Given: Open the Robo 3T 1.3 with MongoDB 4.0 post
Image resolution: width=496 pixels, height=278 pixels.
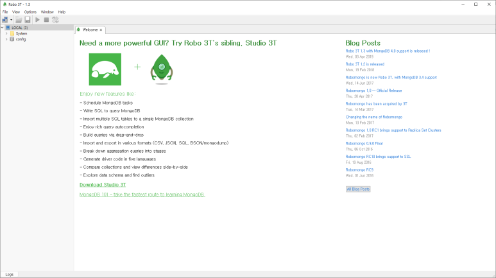Looking at the screenshot, I should pos(388,51).
